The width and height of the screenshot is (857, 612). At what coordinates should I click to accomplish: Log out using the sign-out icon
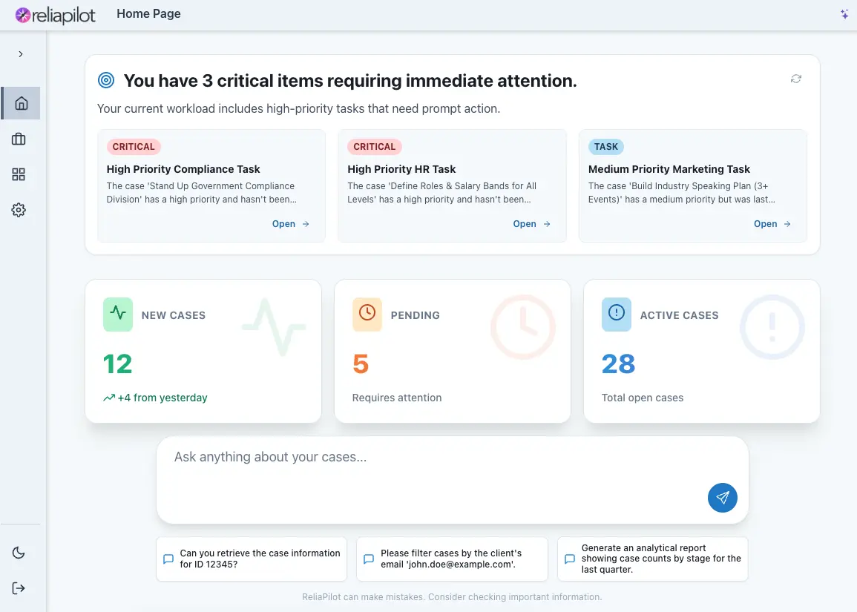(x=19, y=588)
